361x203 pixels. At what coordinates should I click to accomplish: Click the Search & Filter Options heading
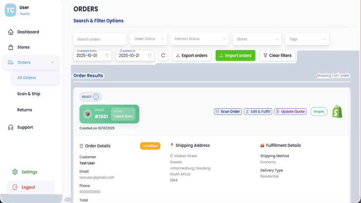[98, 21]
